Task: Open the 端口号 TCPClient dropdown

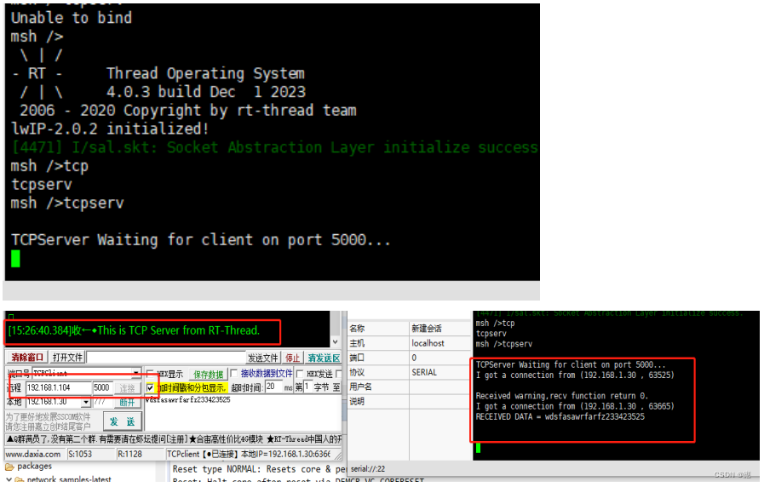Action: [x=135, y=374]
